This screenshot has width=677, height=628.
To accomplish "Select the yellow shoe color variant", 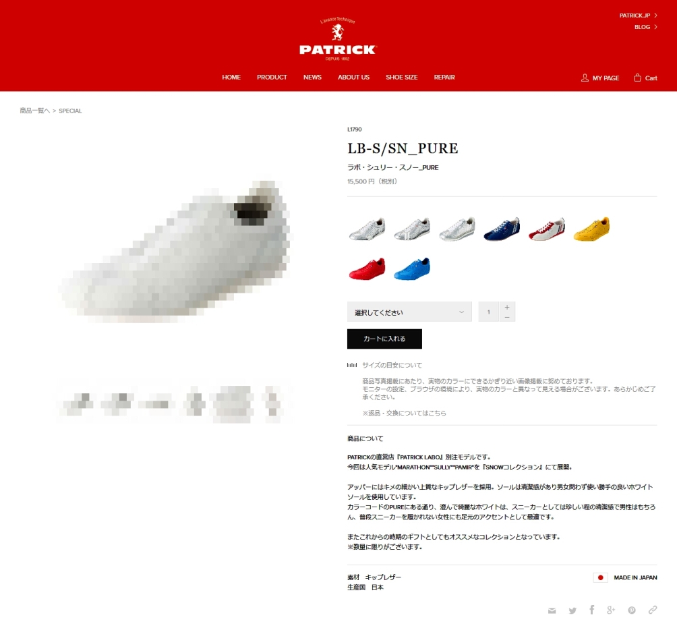I will [x=591, y=229].
